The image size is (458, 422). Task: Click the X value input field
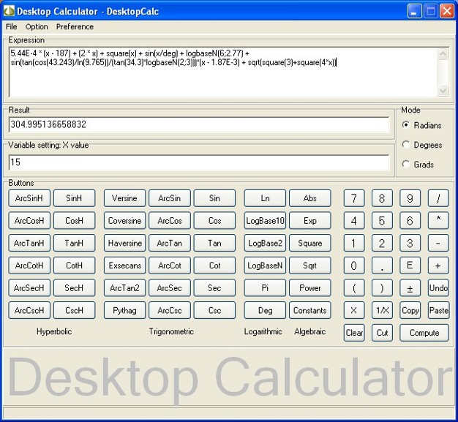198,162
